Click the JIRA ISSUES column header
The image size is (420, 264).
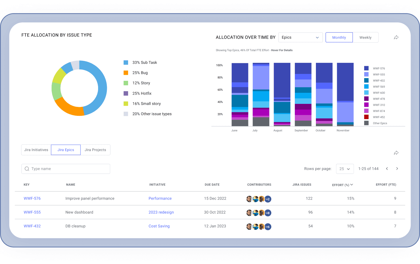coord(302,185)
